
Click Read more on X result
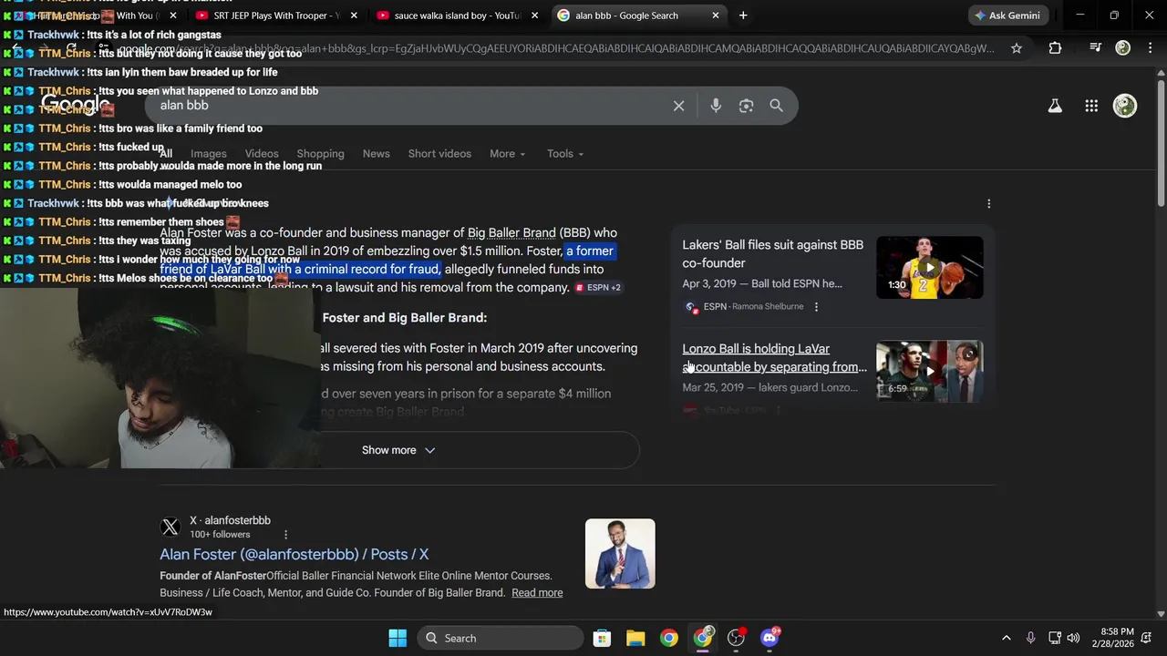tap(537, 593)
